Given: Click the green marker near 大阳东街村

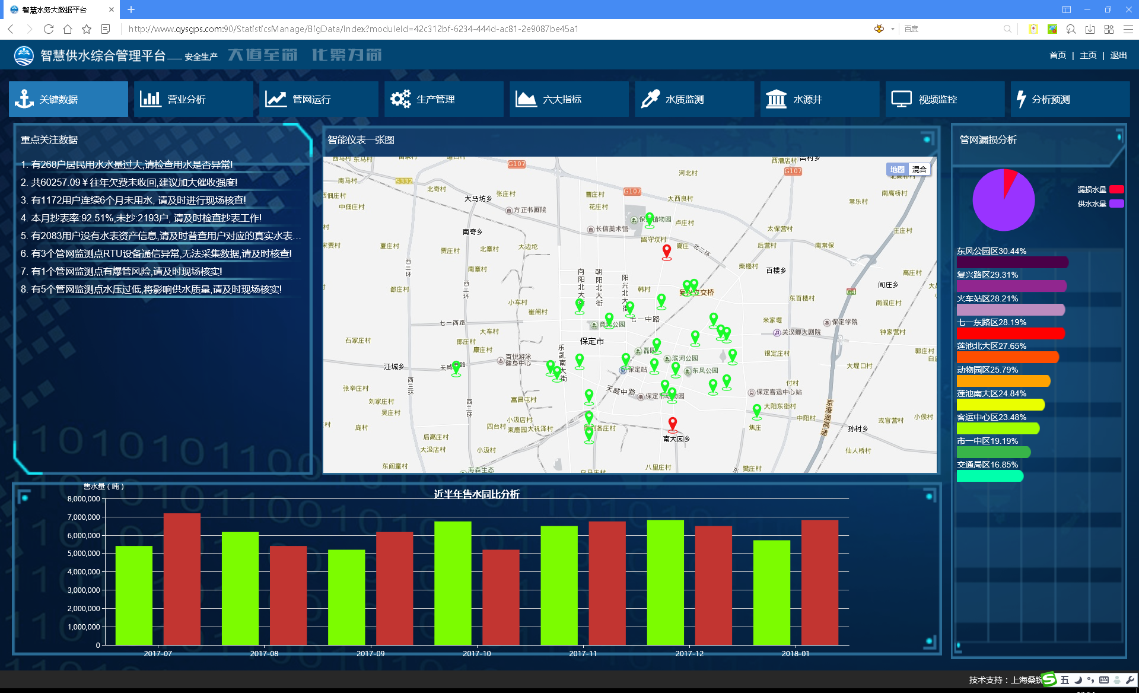Looking at the screenshot, I should coord(756,411).
